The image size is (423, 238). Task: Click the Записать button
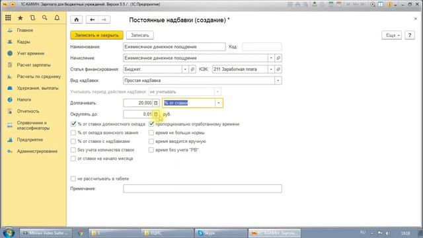140,35
